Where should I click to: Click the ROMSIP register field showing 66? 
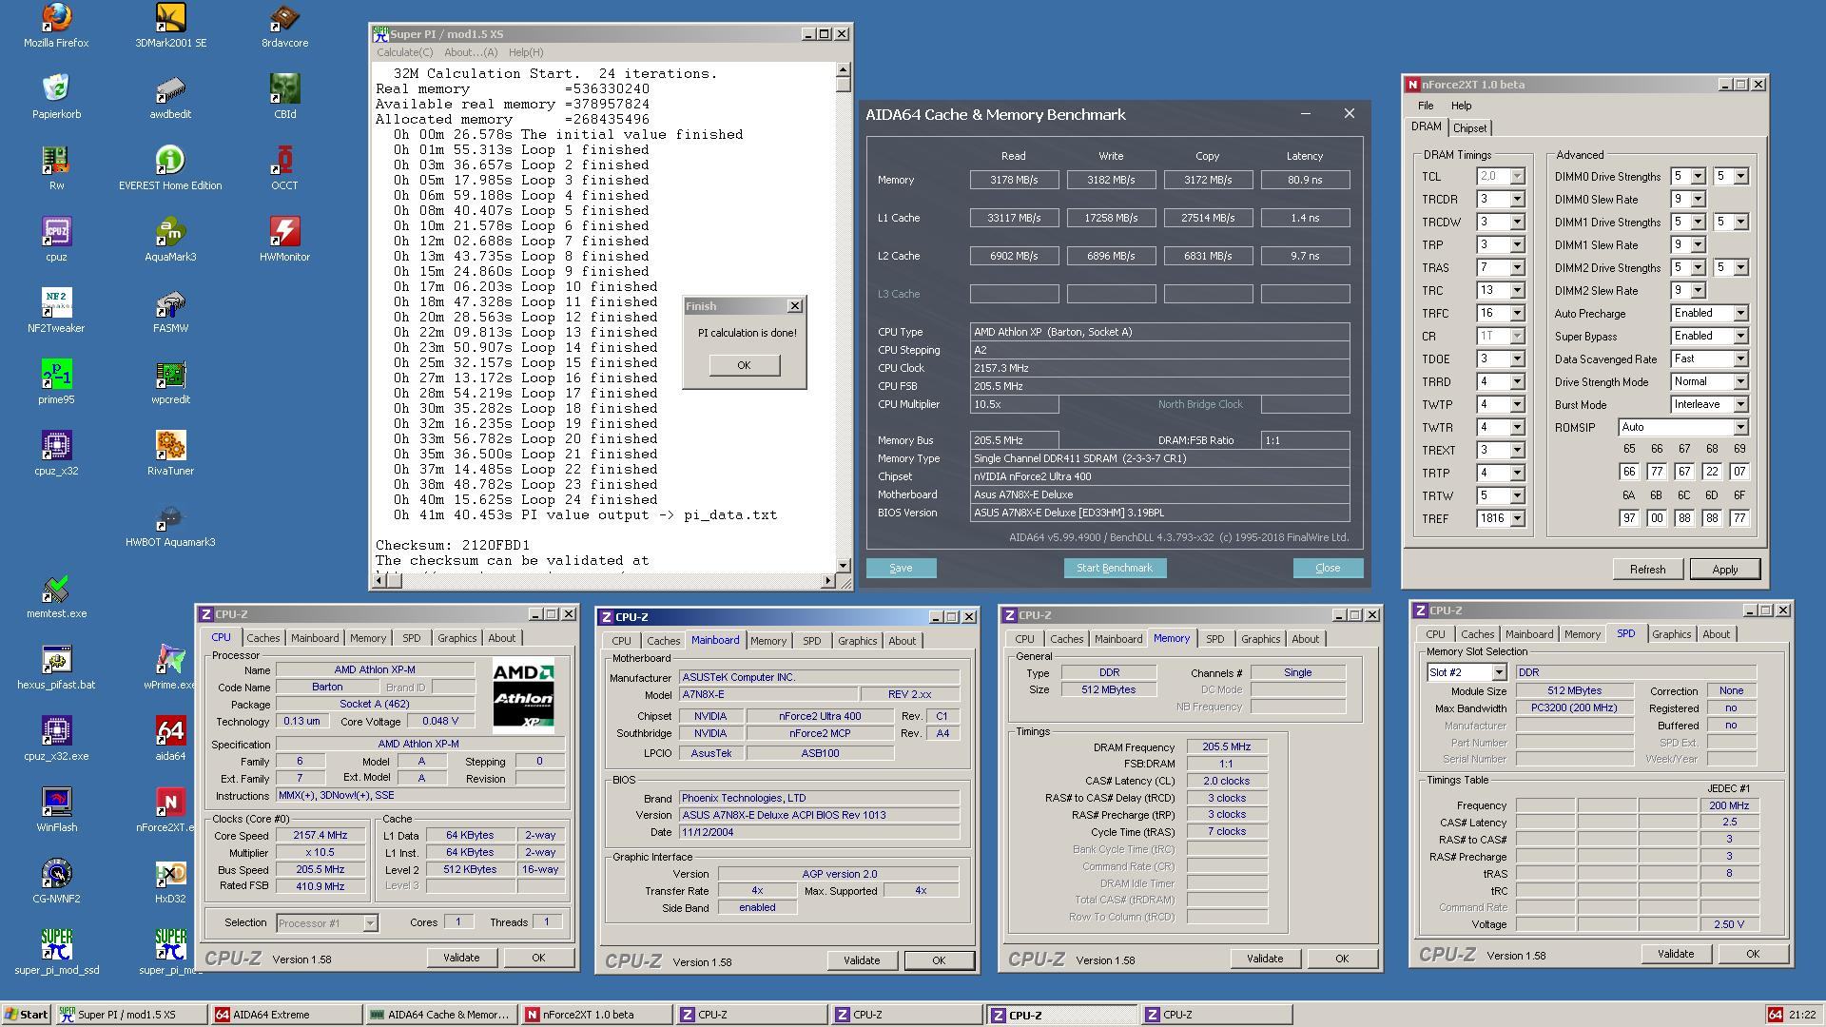click(1629, 472)
